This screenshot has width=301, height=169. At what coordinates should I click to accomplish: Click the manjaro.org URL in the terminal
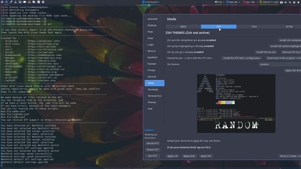(42, 61)
